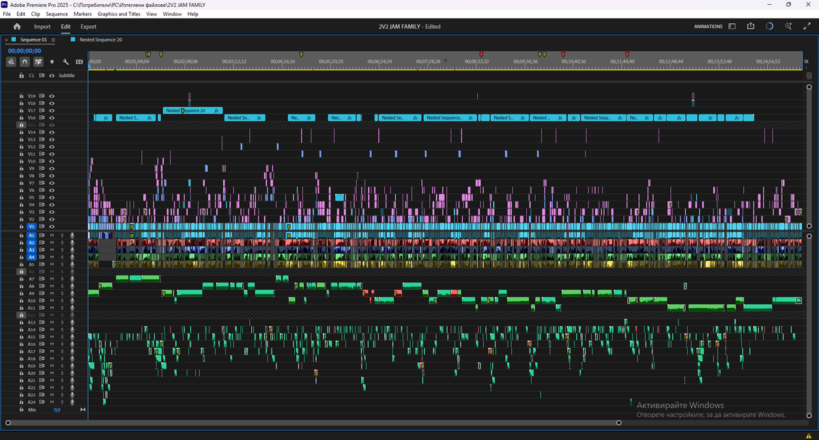The width and height of the screenshot is (819, 440).
Task: Click the Edit workspace tab
Action: [x=66, y=27]
